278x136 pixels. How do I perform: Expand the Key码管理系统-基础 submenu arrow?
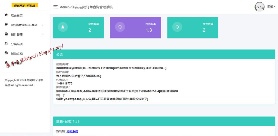(x=43, y=25)
